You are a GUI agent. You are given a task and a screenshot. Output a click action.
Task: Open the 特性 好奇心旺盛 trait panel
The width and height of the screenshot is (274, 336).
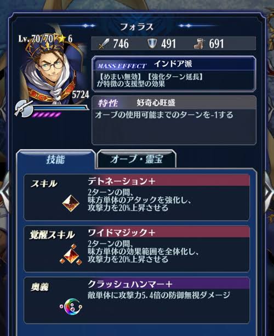[x=174, y=120]
